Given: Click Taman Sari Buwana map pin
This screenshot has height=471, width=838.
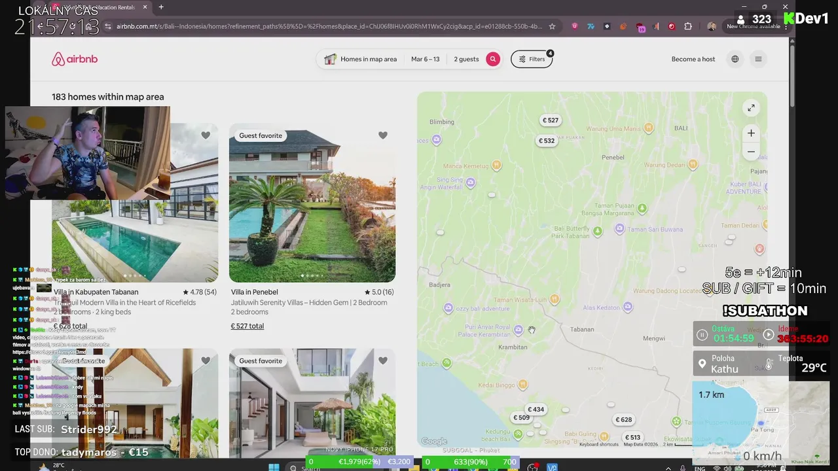Looking at the screenshot, I should [x=619, y=228].
